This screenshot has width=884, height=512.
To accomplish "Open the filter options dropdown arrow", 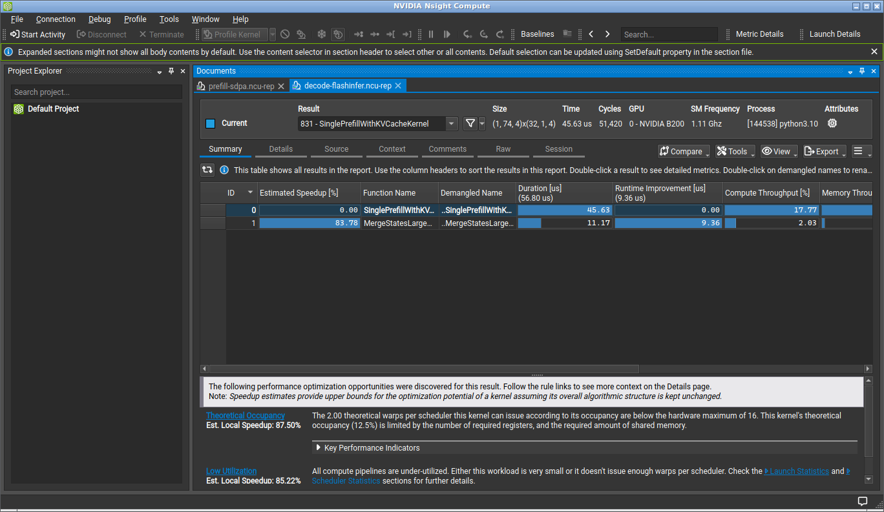I will click(482, 123).
